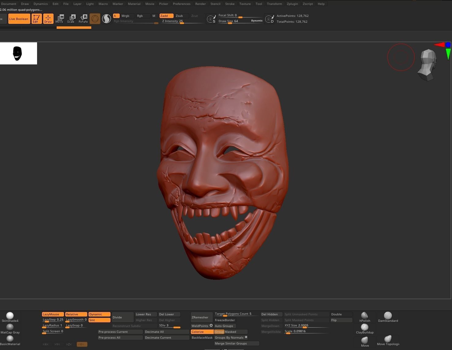Viewport: 452px width, 350px height.
Task: Click the gizmo 3D sphere icon
Action: (95, 19)
